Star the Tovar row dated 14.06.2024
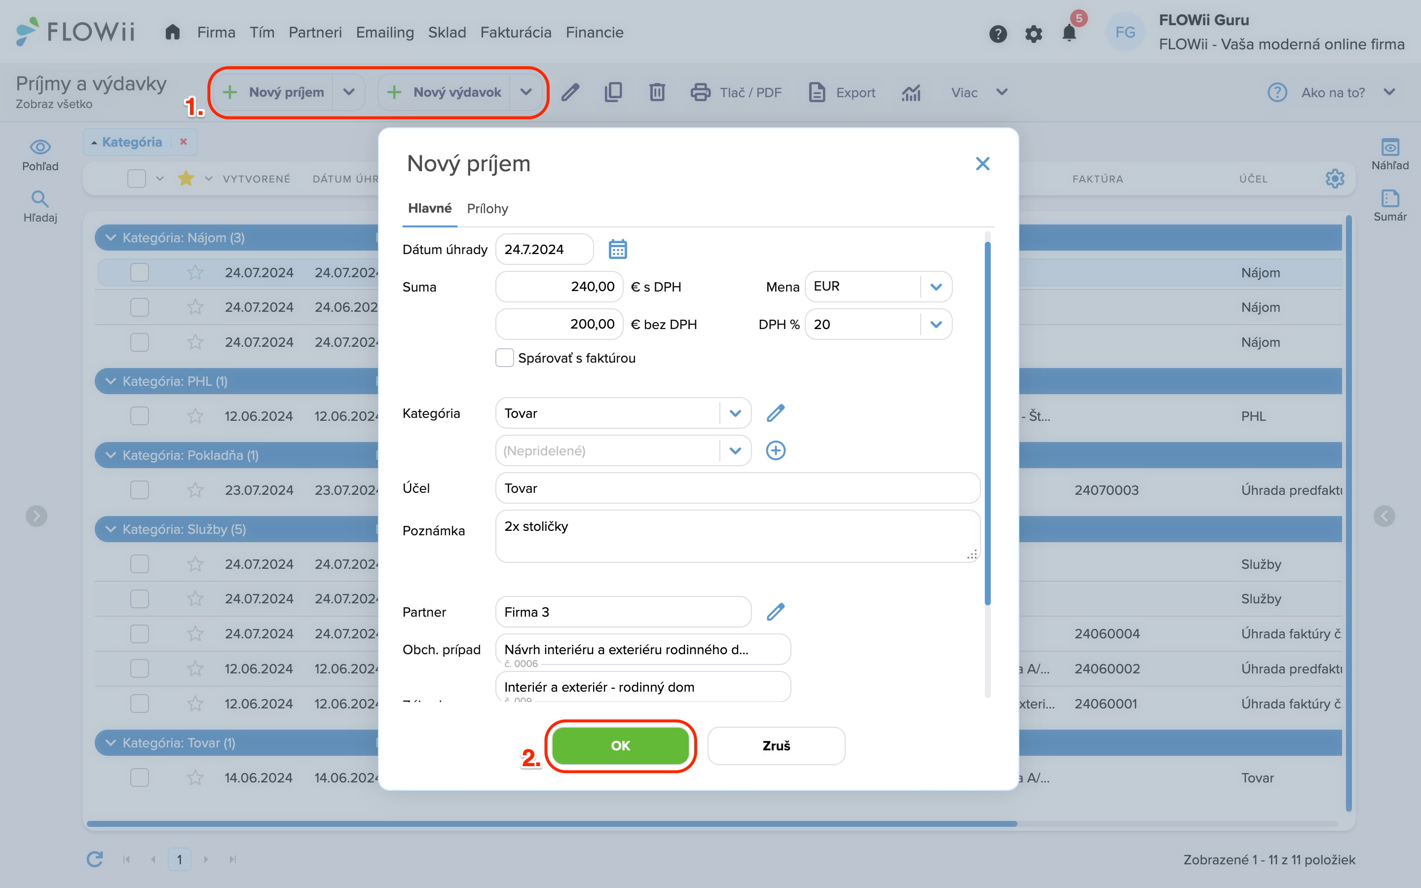 point(195,777)
